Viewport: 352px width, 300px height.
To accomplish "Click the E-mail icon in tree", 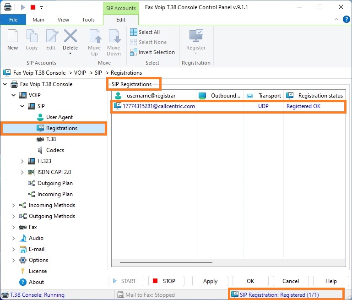I will (23, 249).
